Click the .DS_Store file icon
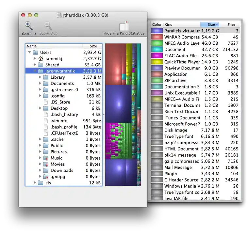 pos(46,102)
